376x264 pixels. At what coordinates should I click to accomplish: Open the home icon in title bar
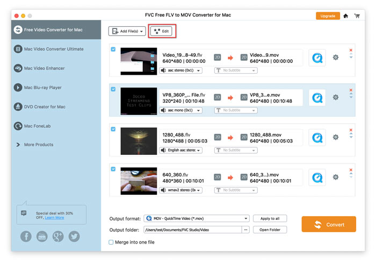point(345,16)
